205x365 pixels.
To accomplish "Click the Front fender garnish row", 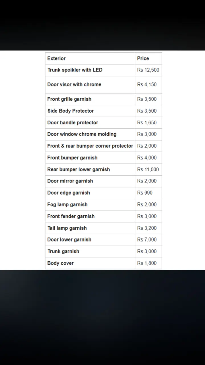I will pyautogui.click(x=71, y=216).
